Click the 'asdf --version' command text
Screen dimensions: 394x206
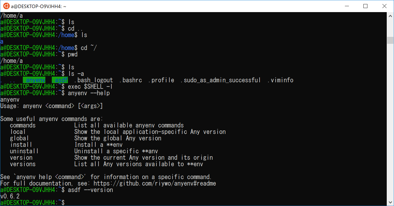tap(90, 190)
